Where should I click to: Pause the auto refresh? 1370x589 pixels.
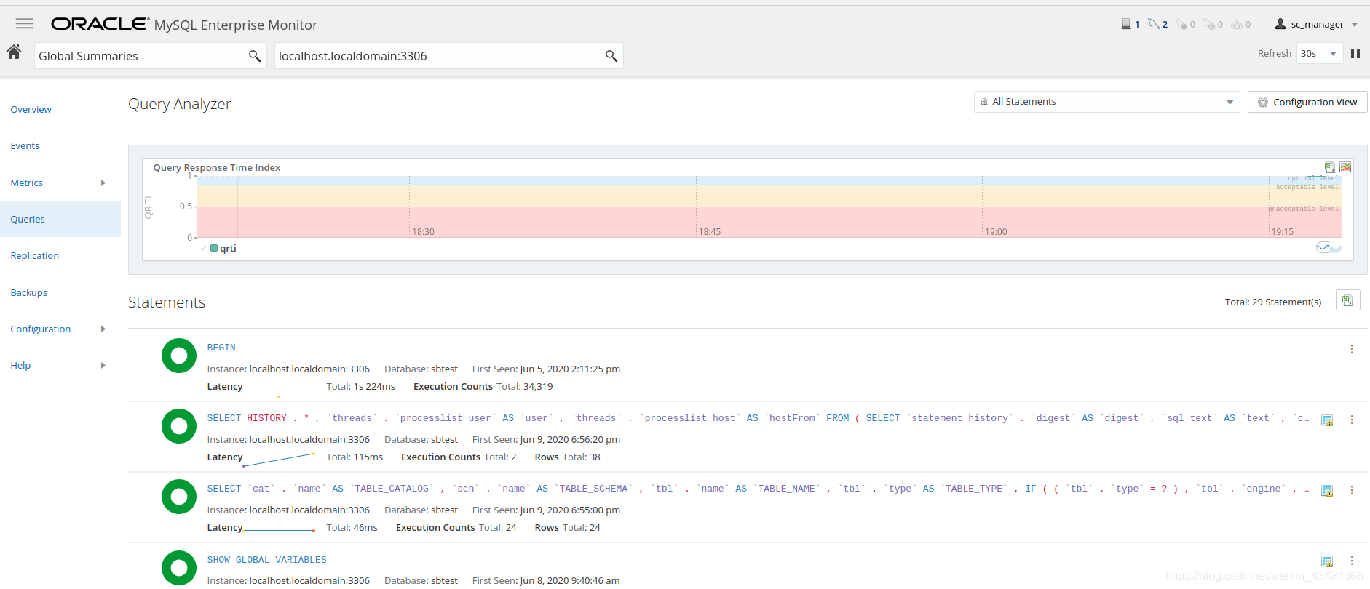(x=1355, y=54)
